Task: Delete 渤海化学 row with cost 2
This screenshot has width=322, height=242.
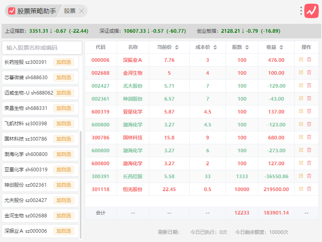Action: point(309,163)
